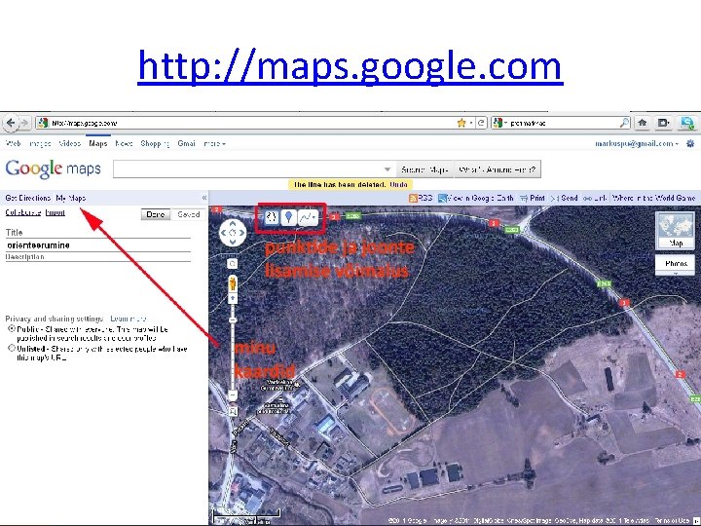The width and height of the screenshot is (701, 526).
Task: Click the Import link
Action: tap(55, 212)
